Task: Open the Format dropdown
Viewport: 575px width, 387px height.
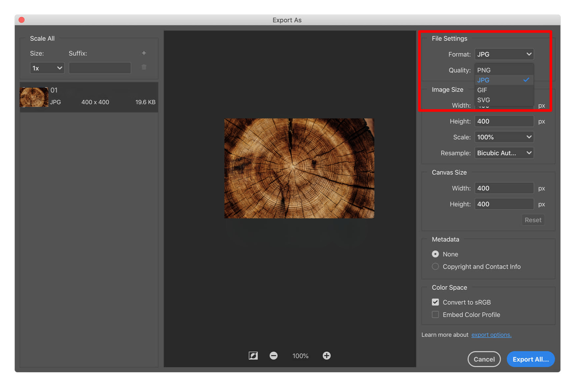Action: (504, 54)
